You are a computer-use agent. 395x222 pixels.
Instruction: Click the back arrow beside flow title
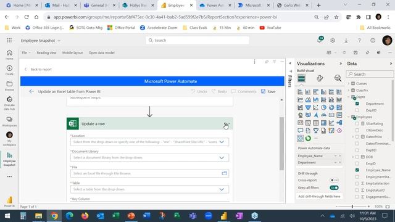[x=31, y=91]
